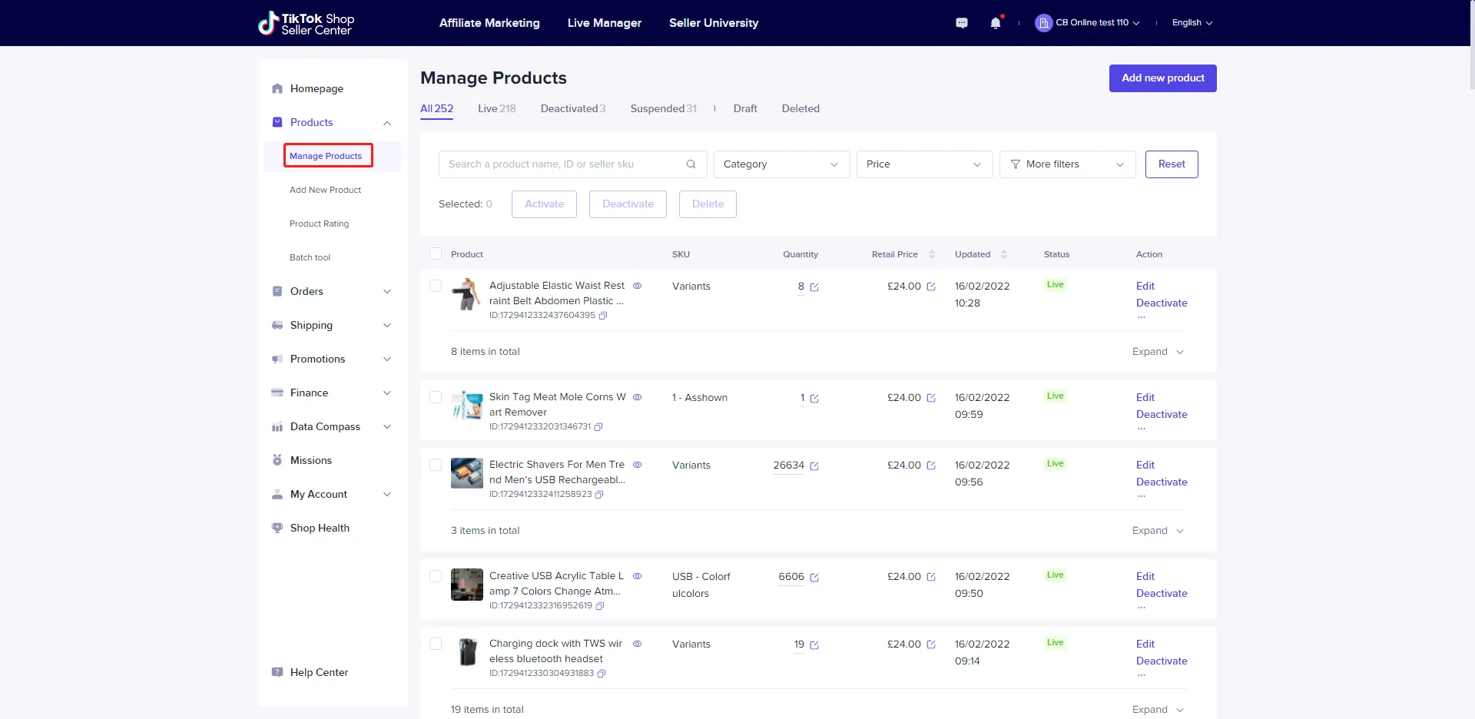Screen dimensions: 1475x719
Task: Click the Add new product button
Action: tap(1162, 78)
